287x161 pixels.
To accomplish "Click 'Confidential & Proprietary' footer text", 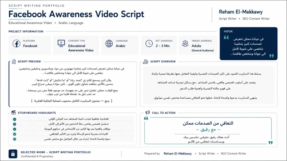I will pos(37,156).
